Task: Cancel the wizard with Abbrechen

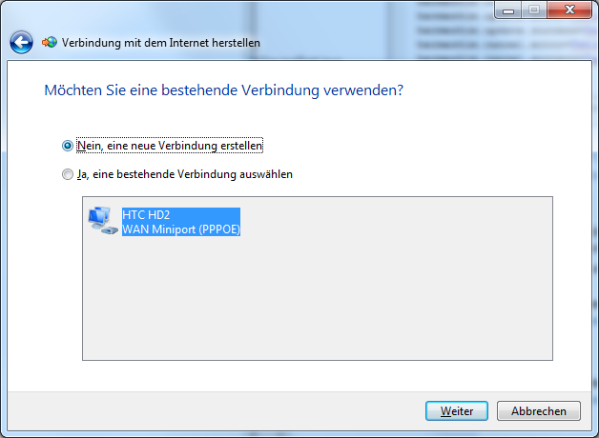Action: 539,411
